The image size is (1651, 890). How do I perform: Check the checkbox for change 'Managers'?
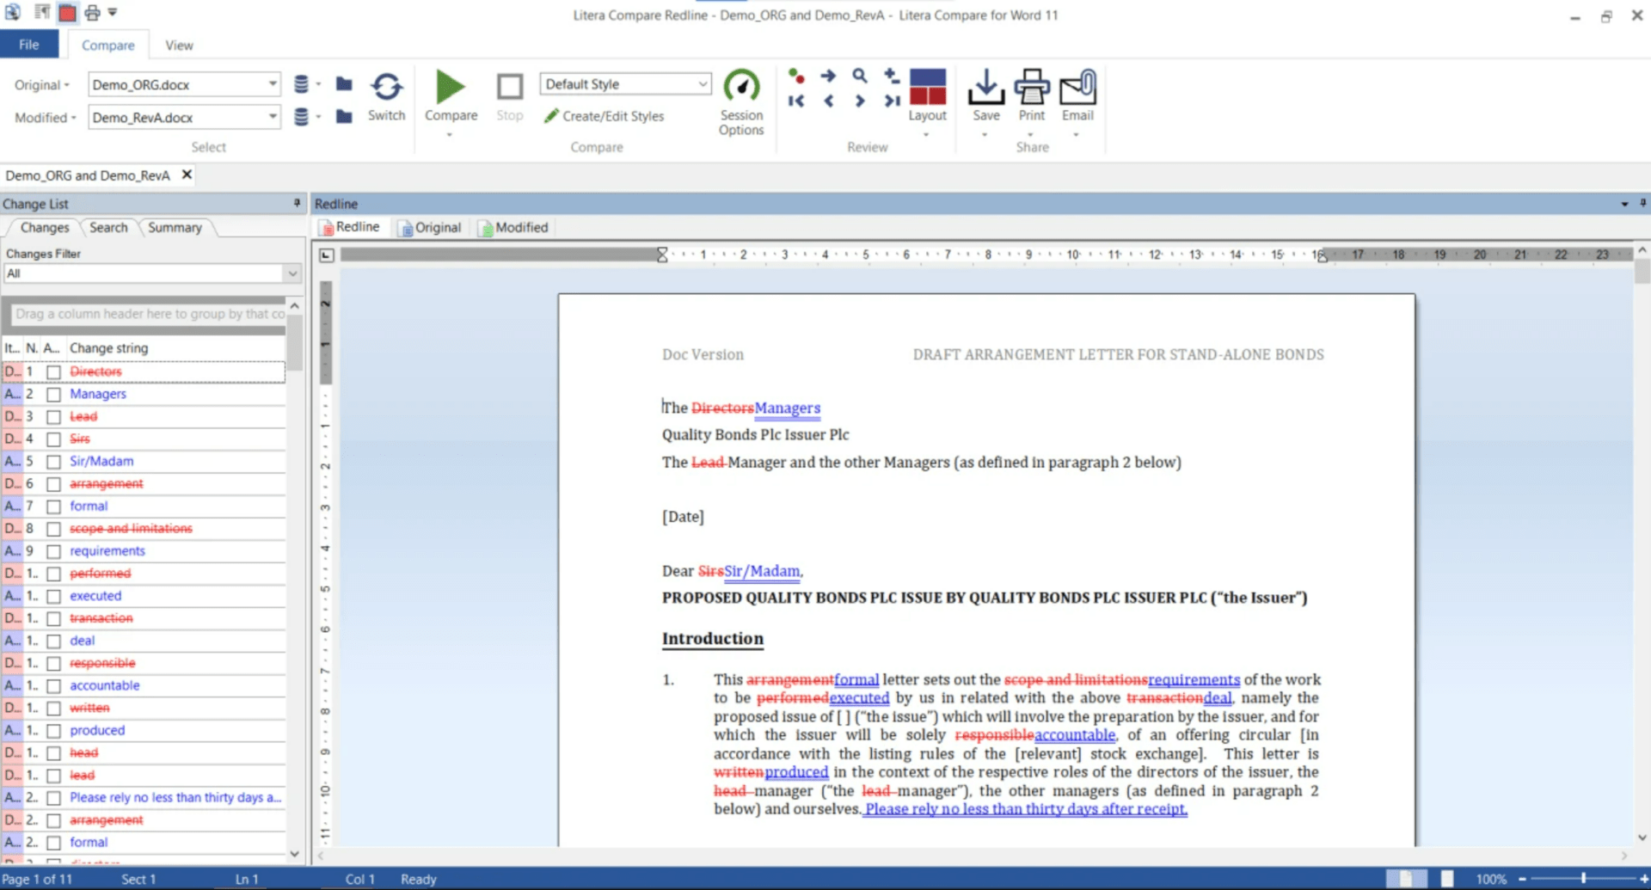point(52,394)
